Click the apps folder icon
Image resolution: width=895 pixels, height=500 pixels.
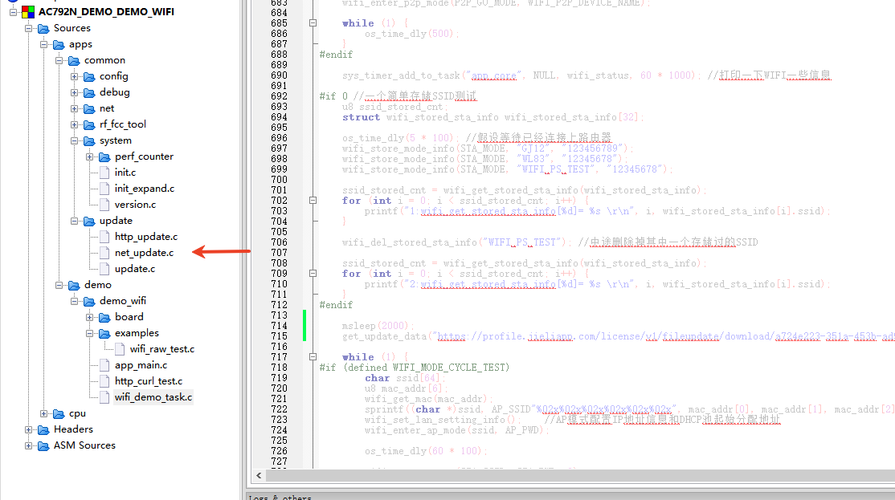coord(59,44)
